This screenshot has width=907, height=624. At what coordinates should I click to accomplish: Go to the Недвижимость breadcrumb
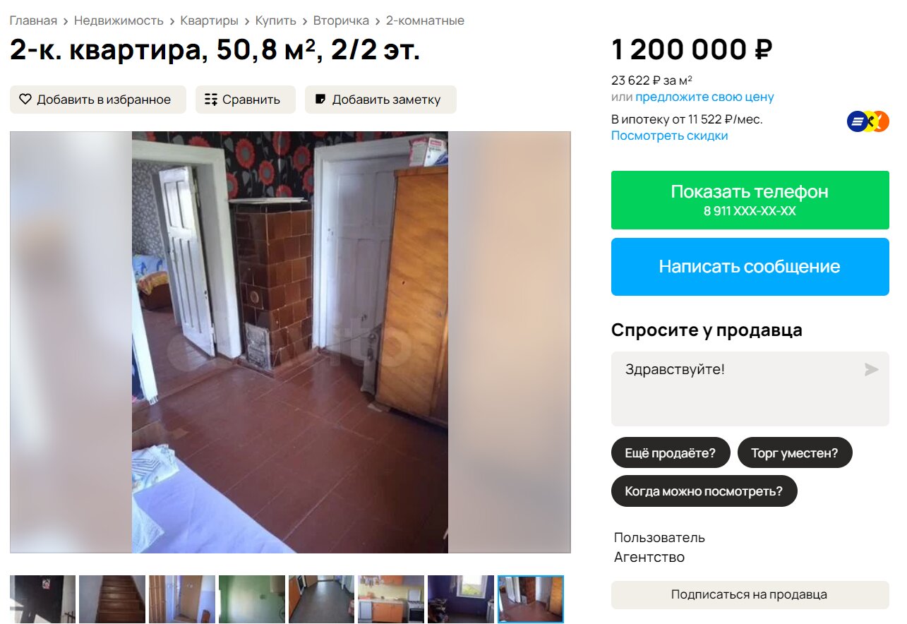pos(119,20)
